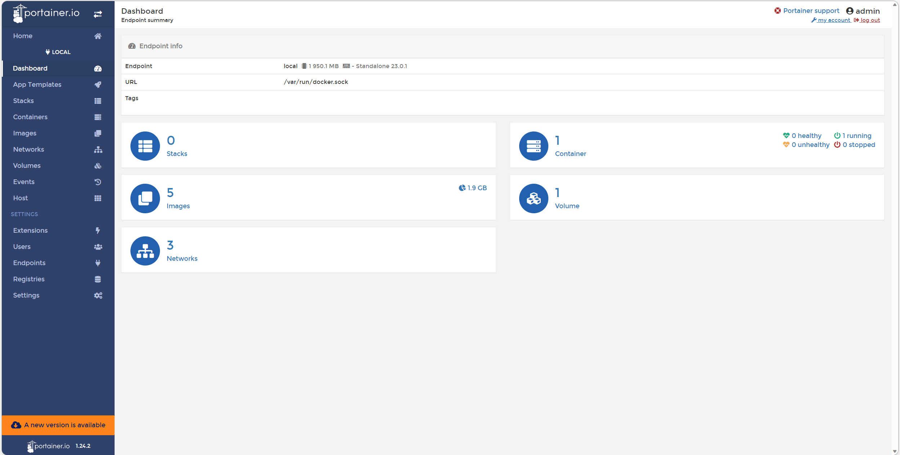This screenshot has width=900, height=455.
Task: Click the page scrollbar down arrow
Action: [895, 451]
